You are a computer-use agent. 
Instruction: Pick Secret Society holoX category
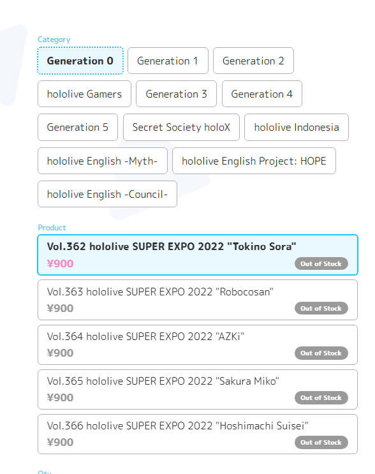[181, 127]
